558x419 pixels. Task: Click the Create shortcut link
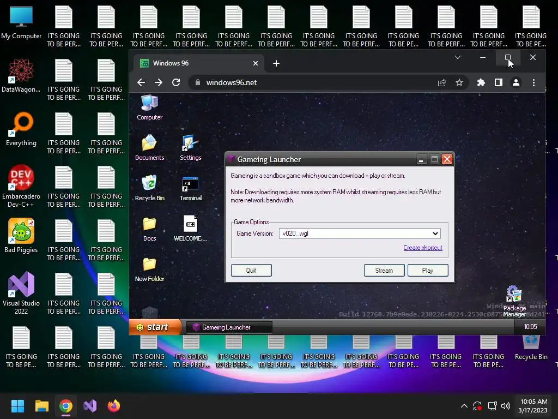422,248
